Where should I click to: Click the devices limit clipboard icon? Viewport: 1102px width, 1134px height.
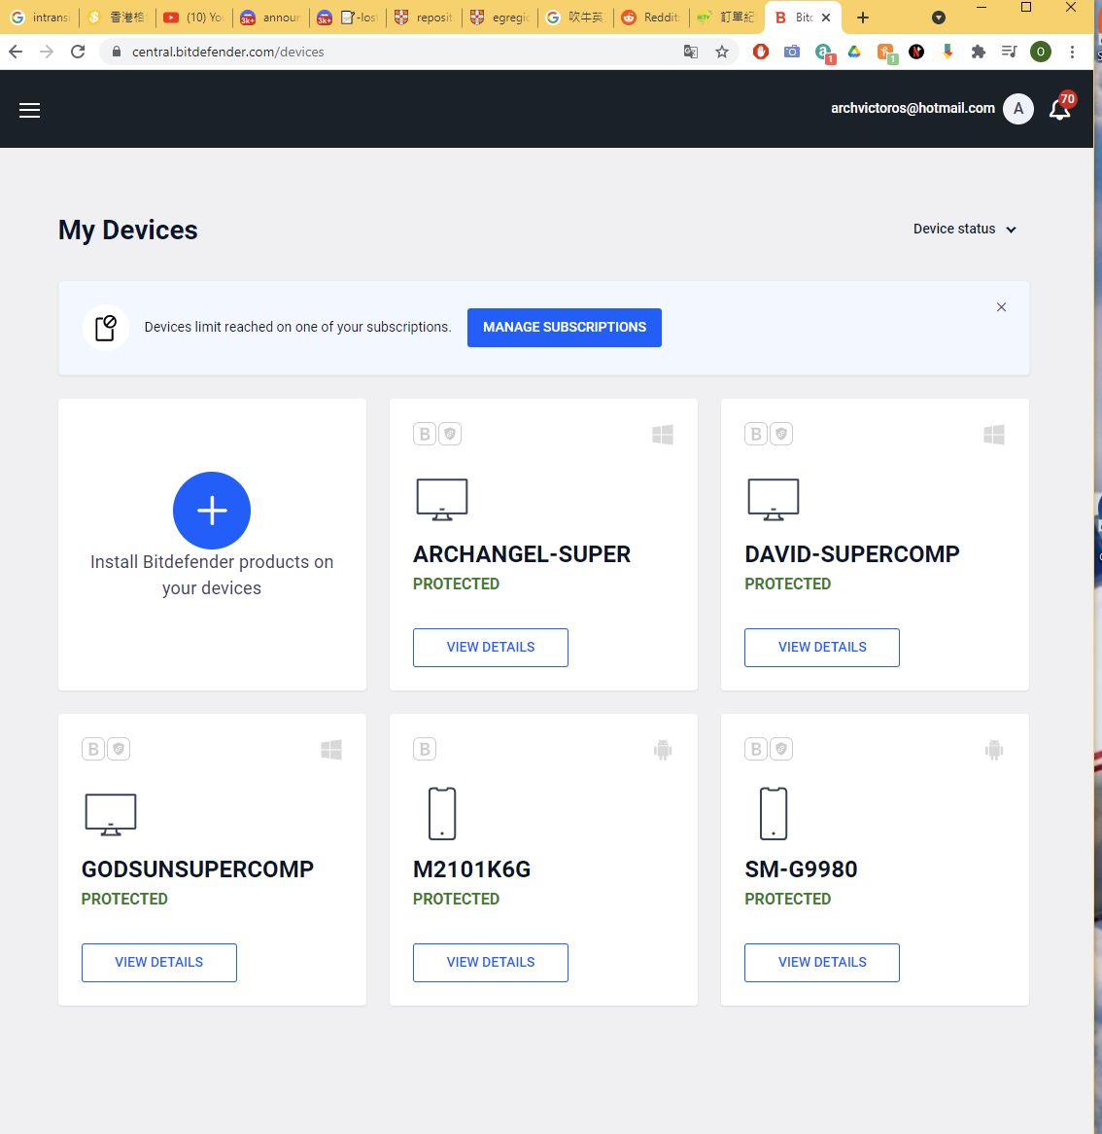click(106, 328)
